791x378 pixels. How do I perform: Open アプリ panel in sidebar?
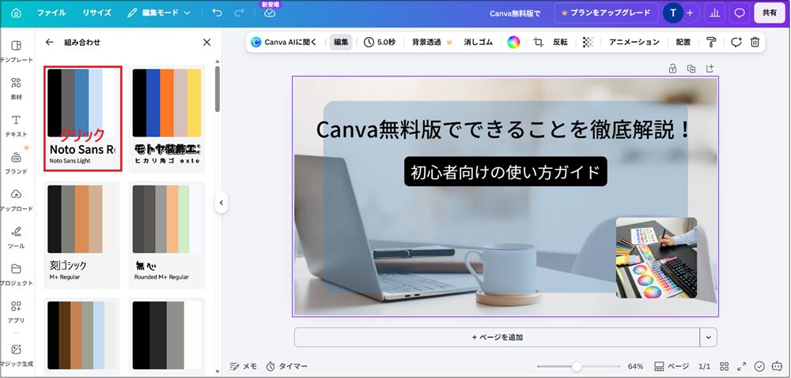pos(16,312)
